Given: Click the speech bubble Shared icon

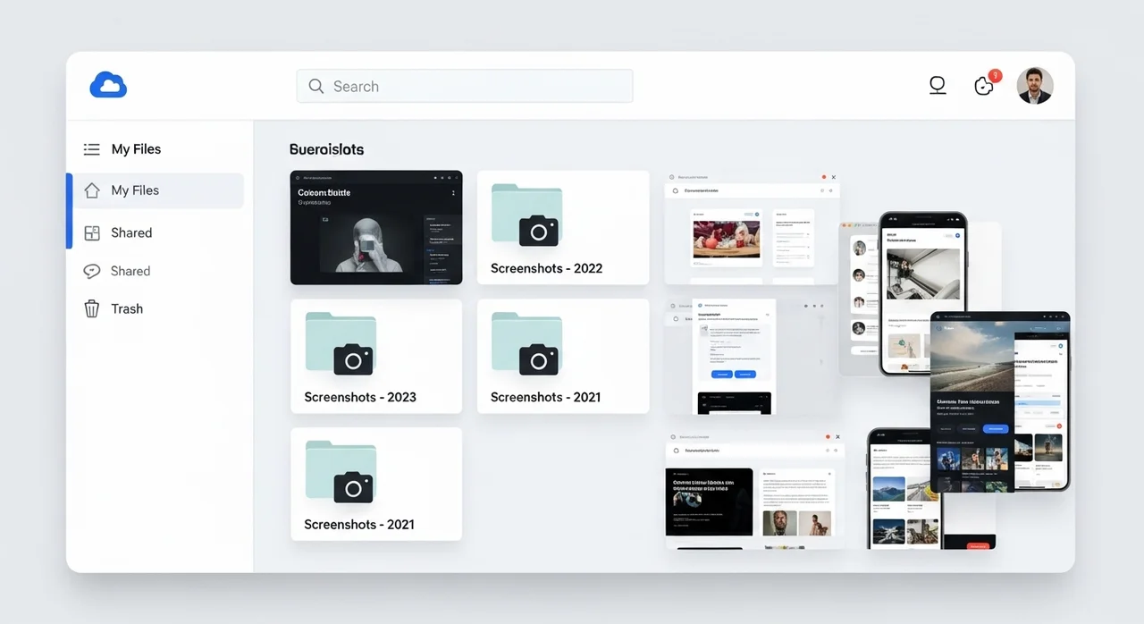Looking at the screenshot, I should 91,271.
